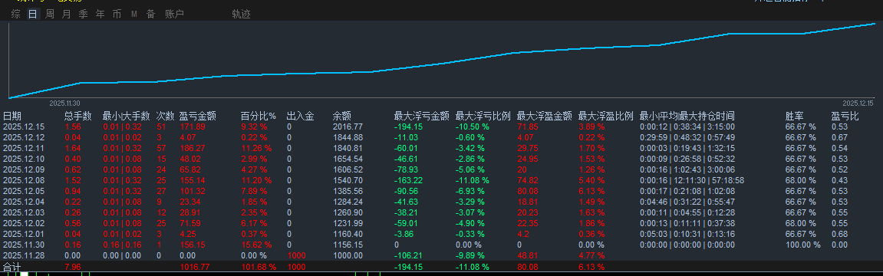Image resolution: width=883 pixels, height=276 pixels.
Task: Click trade count 57
Action: coord(160,148)
